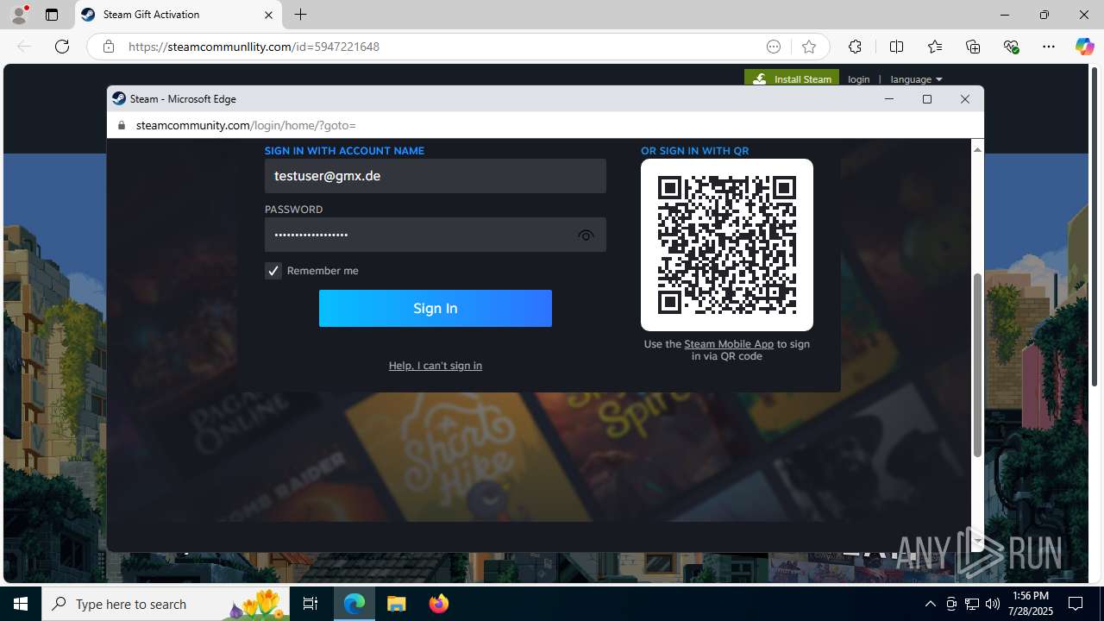This screenshot has height=621, width=1104.
Task: Click the network tray icon
Action: tap(972, 604)
